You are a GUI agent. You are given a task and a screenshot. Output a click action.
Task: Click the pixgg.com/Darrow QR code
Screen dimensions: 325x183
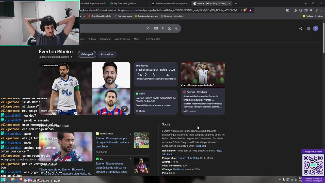point(313,165)
